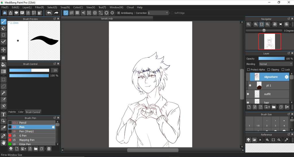294x157 pixels.
Task: Select the Lasso tool
Action: 3,86
